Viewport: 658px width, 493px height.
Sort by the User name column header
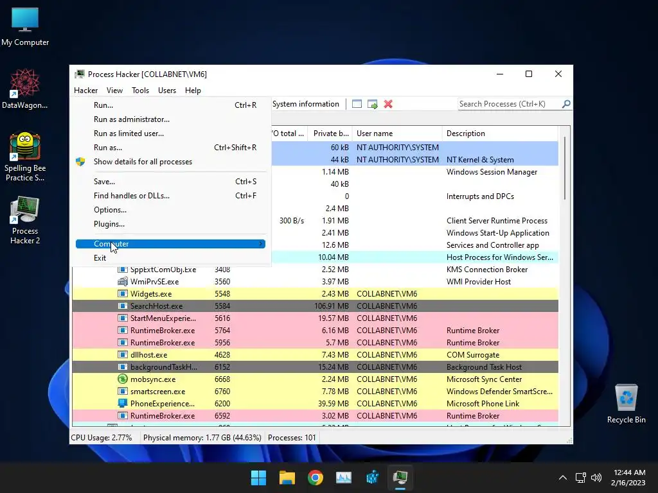coord(397,134)
